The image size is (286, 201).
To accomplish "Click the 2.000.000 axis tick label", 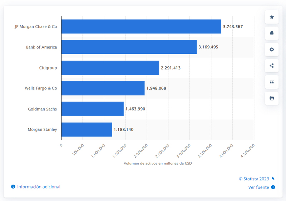I will [x=141, y=151].
